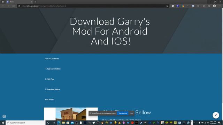
Task: Click the browser back arrow
Action: pyautogui.click(x=3, y=6)
